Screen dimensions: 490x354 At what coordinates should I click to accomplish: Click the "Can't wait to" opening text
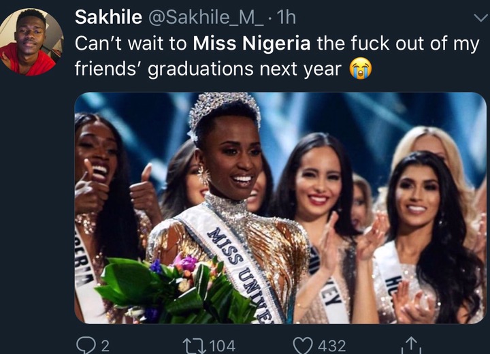pyautogui.click(x=130, y=43)
